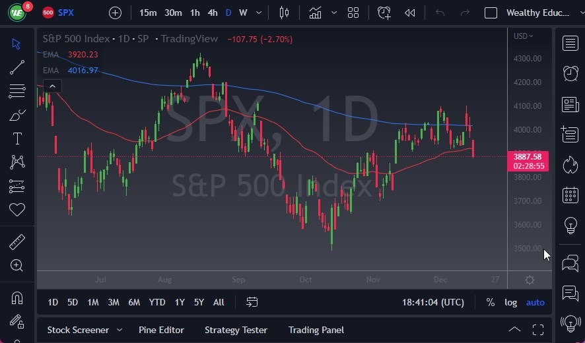Screen dimensions: 585x343
Task: Select the trend line drawing tool
Action: coord(17,67)
